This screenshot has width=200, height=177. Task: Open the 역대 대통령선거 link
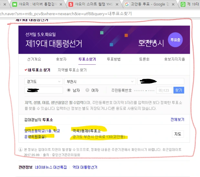85,167
